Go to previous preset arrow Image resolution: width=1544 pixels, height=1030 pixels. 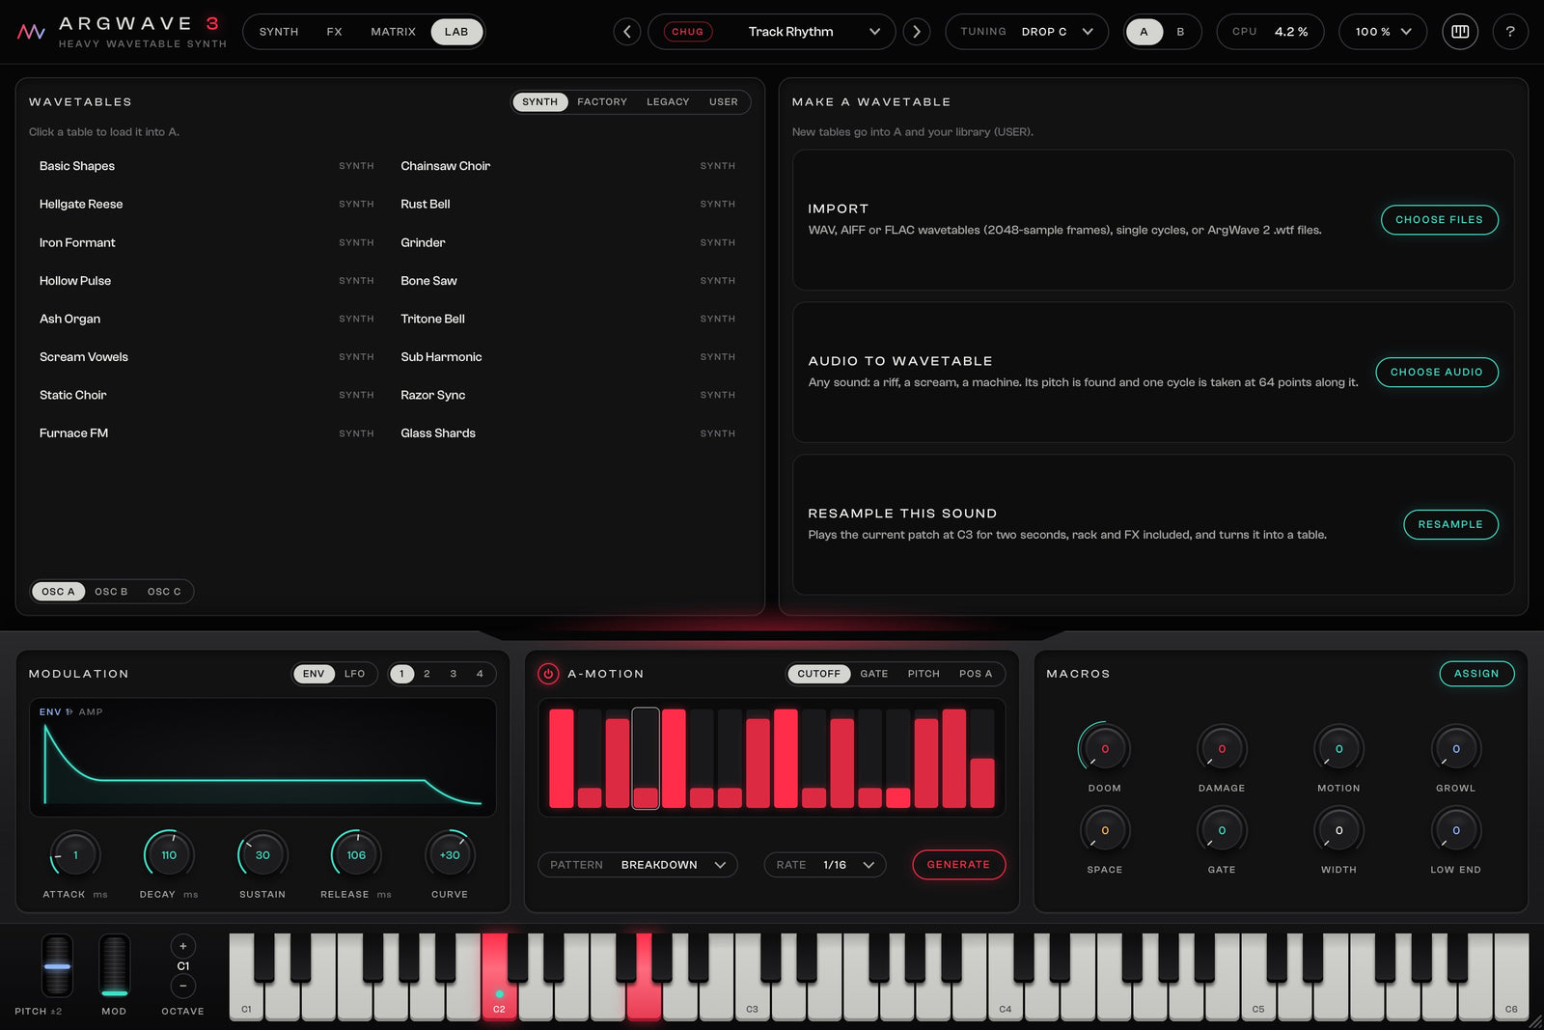coord(627,32)
